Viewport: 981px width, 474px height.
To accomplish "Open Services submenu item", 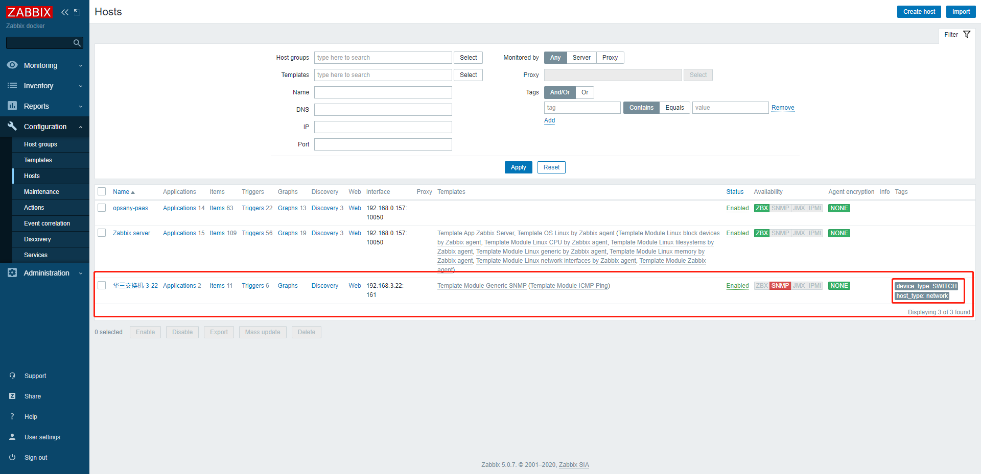I will pyautogui.click(x=51, y=255).
